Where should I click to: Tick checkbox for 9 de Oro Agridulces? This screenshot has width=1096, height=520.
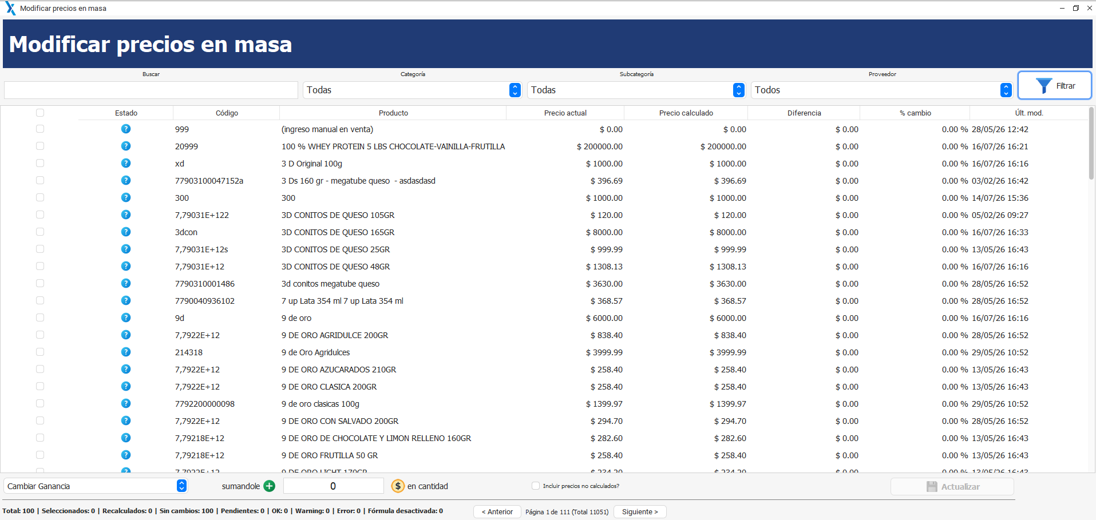click(40, 352)
